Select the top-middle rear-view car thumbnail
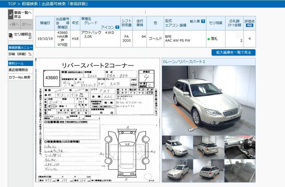Image resolution: width=285 pixels, height=187 pixels. (x=209, y=147)
